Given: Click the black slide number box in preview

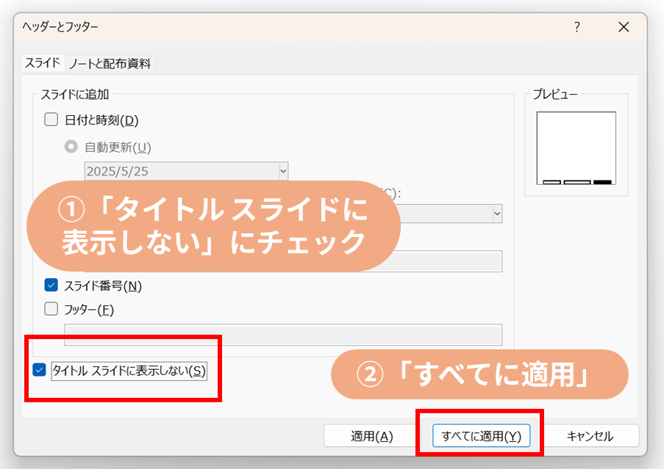Looking at the screenshot, I should [x=602, y=181].
